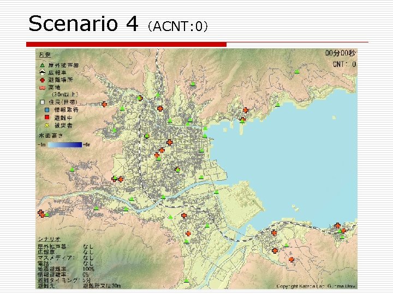Image resolution: width=393 pixels, height=294 pixels.
Task: Click the 屋外拡声器 legend label
Action: 63,65
